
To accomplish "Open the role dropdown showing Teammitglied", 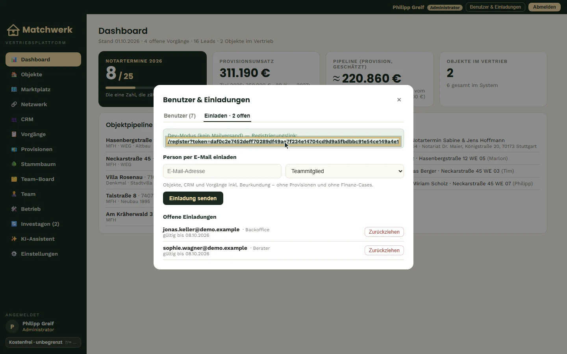I will (345, 171).
